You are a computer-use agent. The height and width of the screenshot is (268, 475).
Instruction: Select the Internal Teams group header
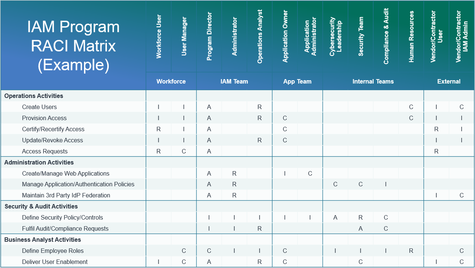click(x=373, y=81)
